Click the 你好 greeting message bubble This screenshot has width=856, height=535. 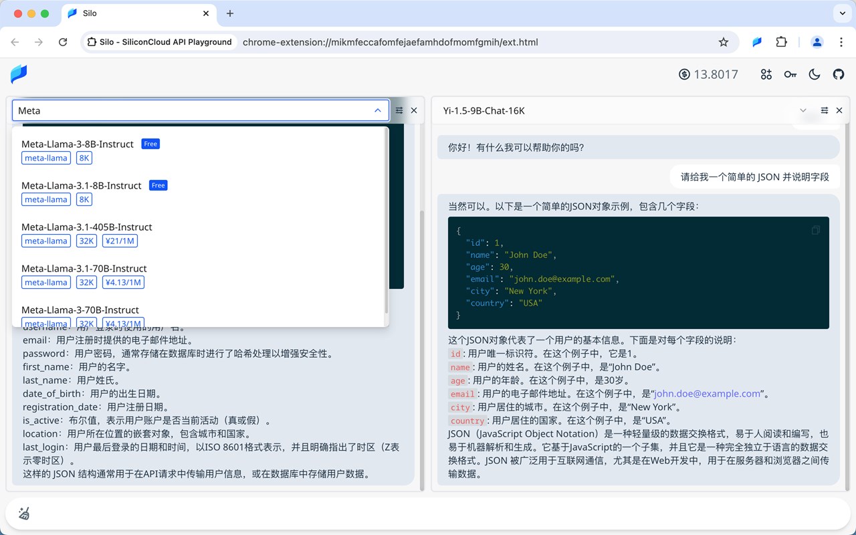click(638, 147)
